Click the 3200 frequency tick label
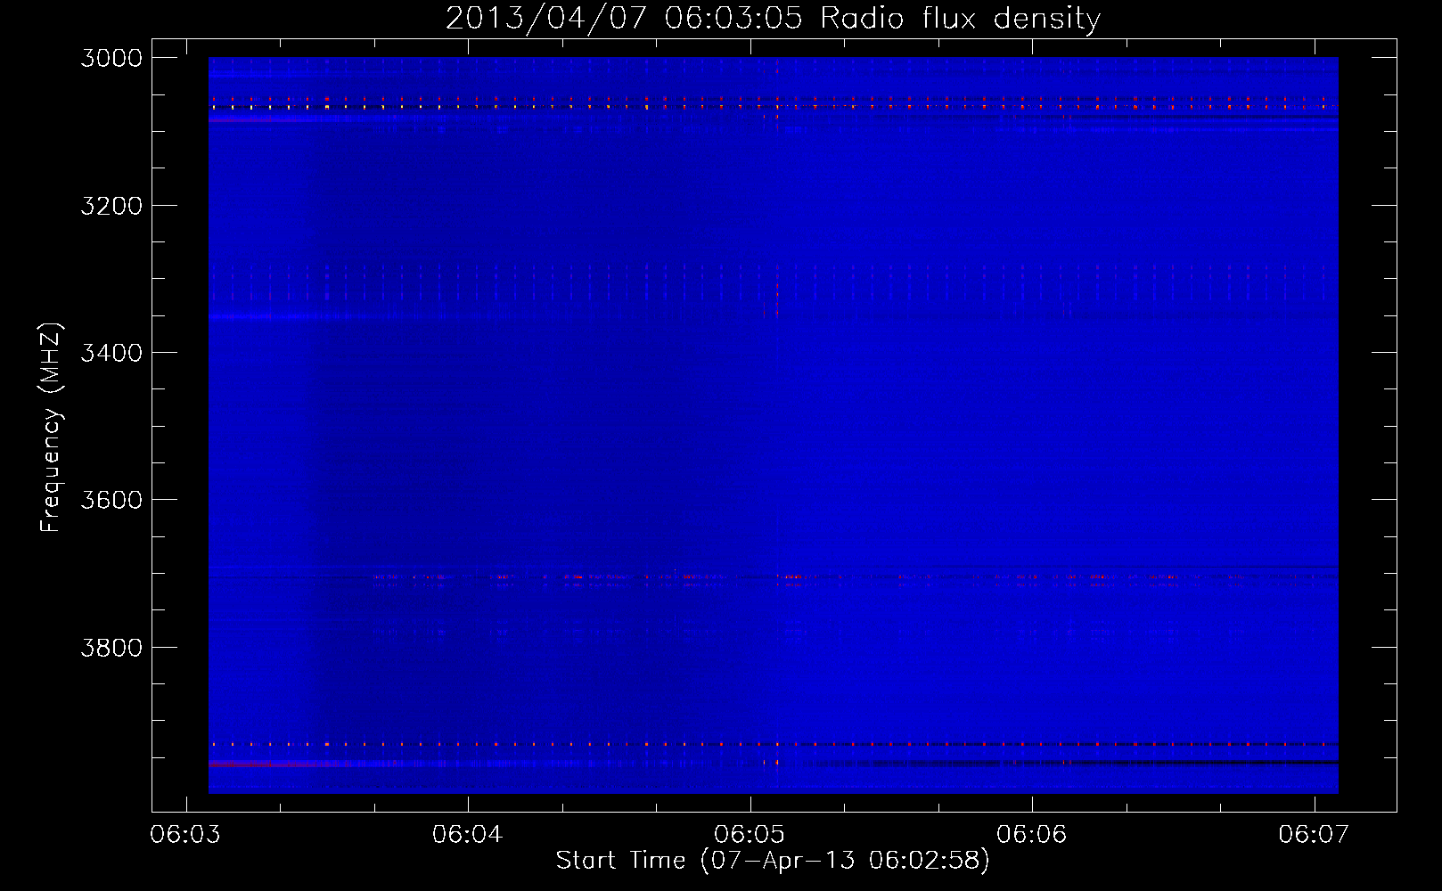The width and height of the screenshot is (1442, 891). click(111, 206)
